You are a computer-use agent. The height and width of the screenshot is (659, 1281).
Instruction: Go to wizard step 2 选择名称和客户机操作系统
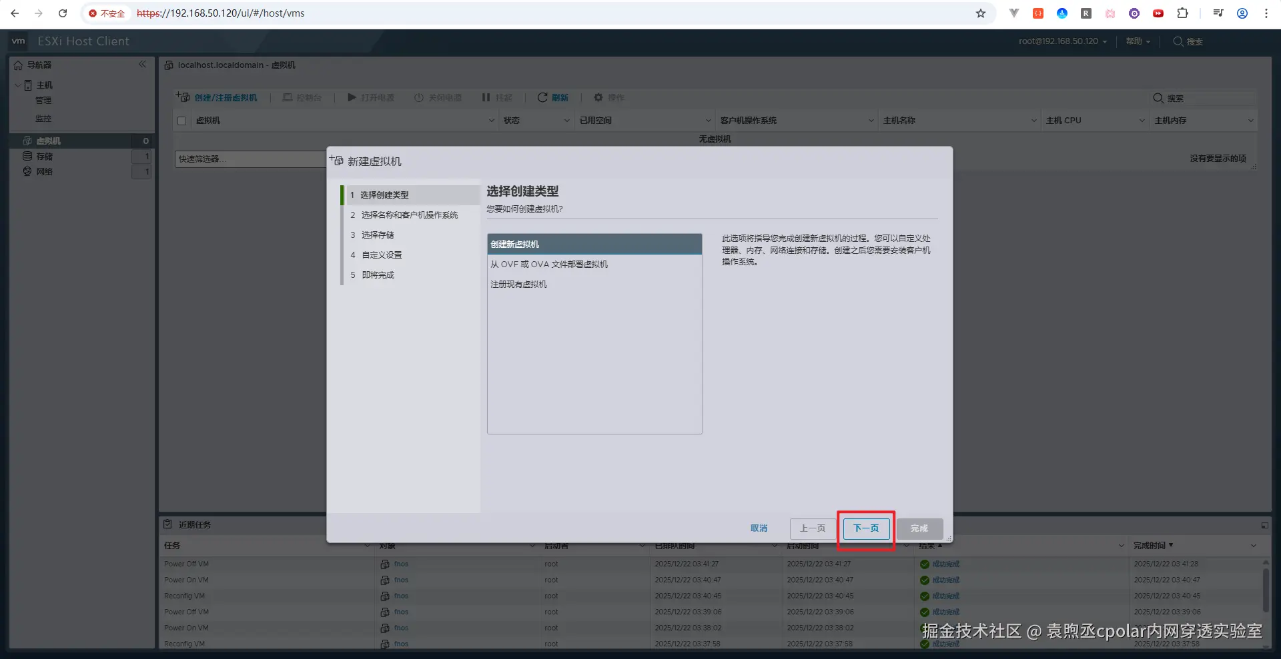coord(410,215)
